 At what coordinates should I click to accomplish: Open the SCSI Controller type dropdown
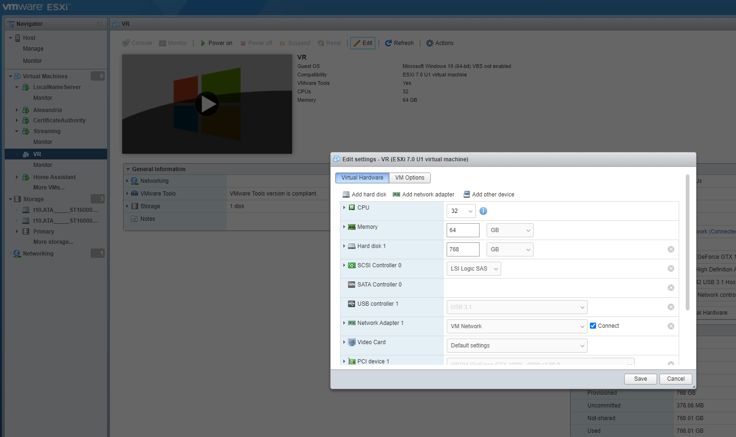pos(474,269)
